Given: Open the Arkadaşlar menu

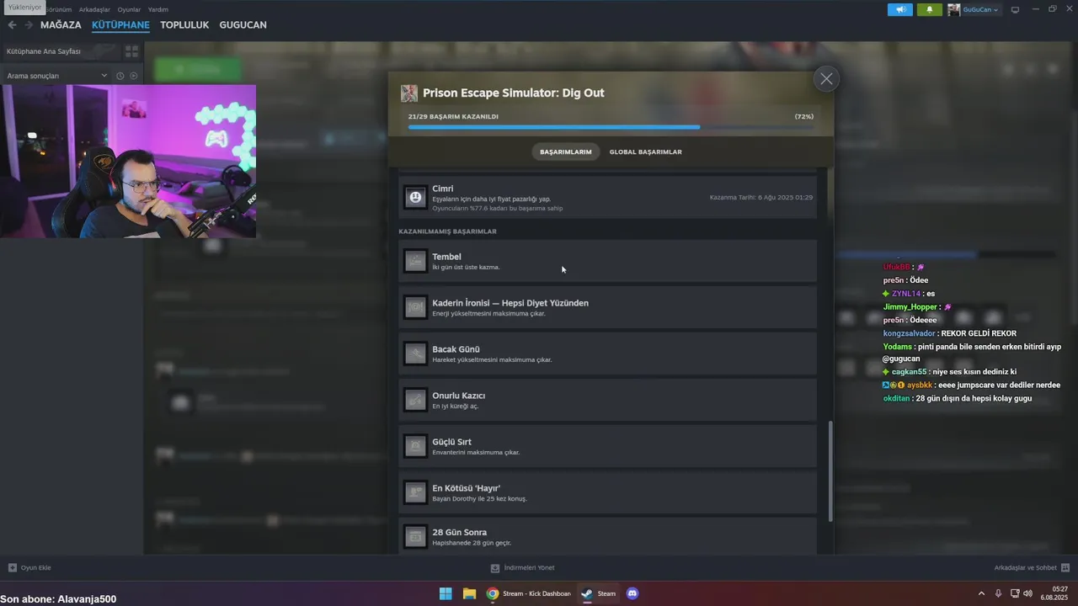Looking at the screenshot, I should pyautogui.click(x=94, y=9).
